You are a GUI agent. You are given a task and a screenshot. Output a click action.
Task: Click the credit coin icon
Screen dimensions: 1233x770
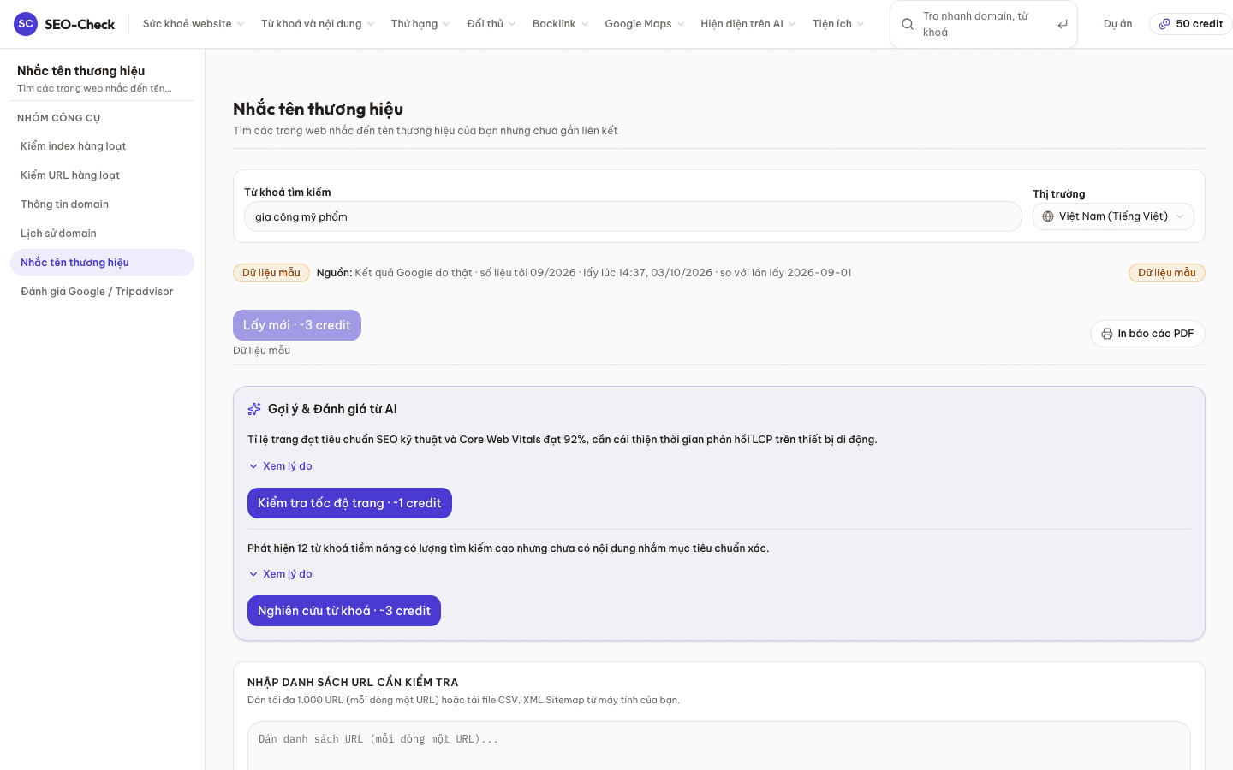point(1164,24)
